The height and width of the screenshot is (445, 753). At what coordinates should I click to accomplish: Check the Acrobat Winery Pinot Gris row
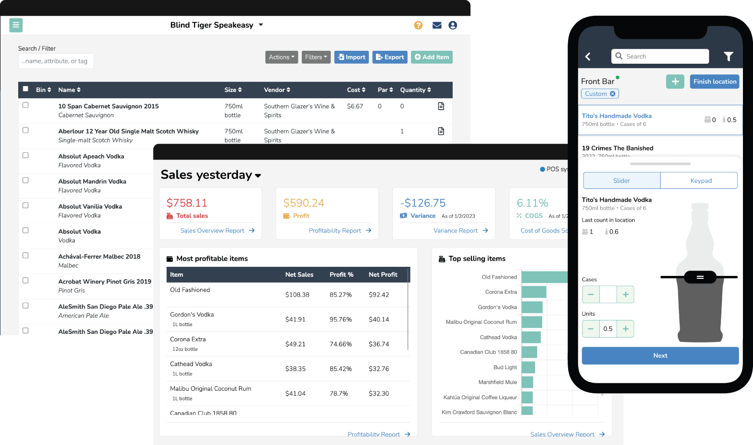(x=25, y=281)
